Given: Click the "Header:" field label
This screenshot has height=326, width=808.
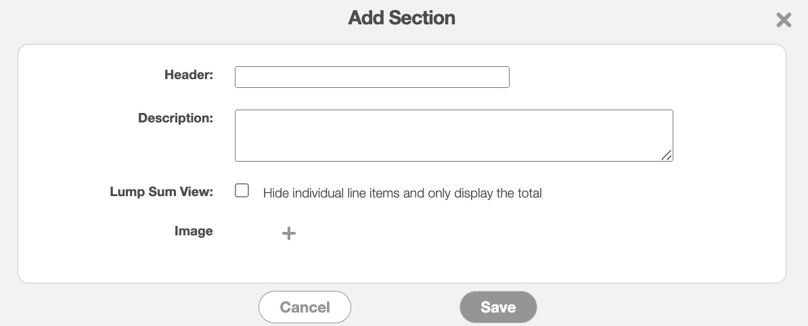Looking at the screenshot, I should pos(189,75).
